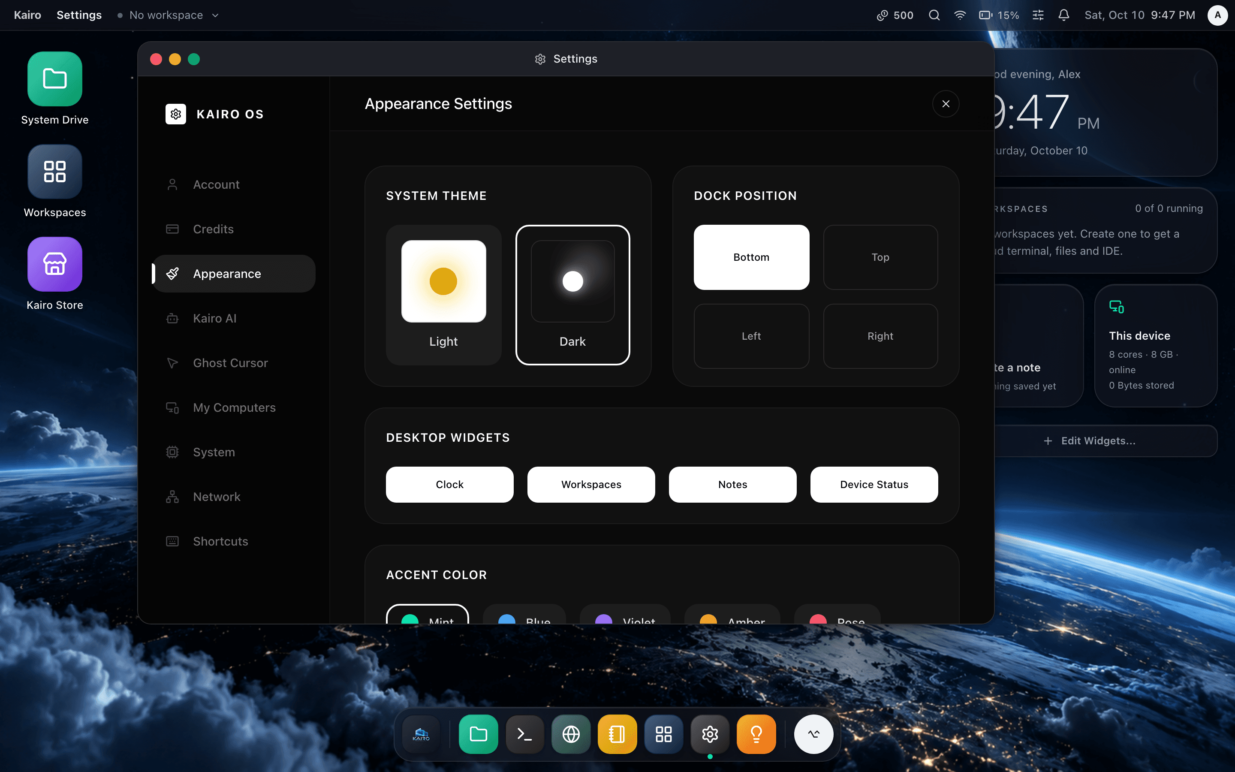Image resolution: width=1235 pixels, height=772 pixels.
Task: Go to My Computers settings
Action: [x=234, y=407]
